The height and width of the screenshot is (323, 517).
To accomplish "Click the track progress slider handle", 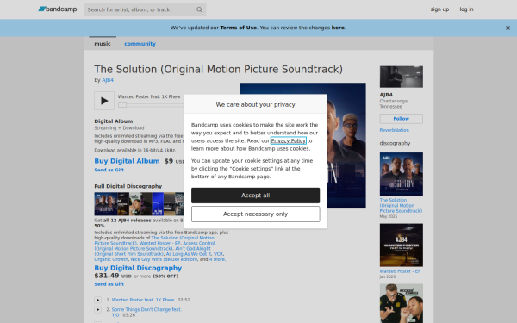I will 122,105.
